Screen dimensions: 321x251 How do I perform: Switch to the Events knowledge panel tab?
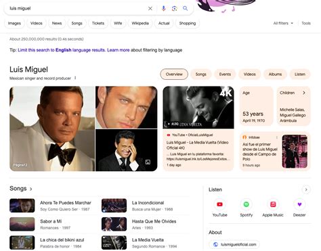(225, 74)
